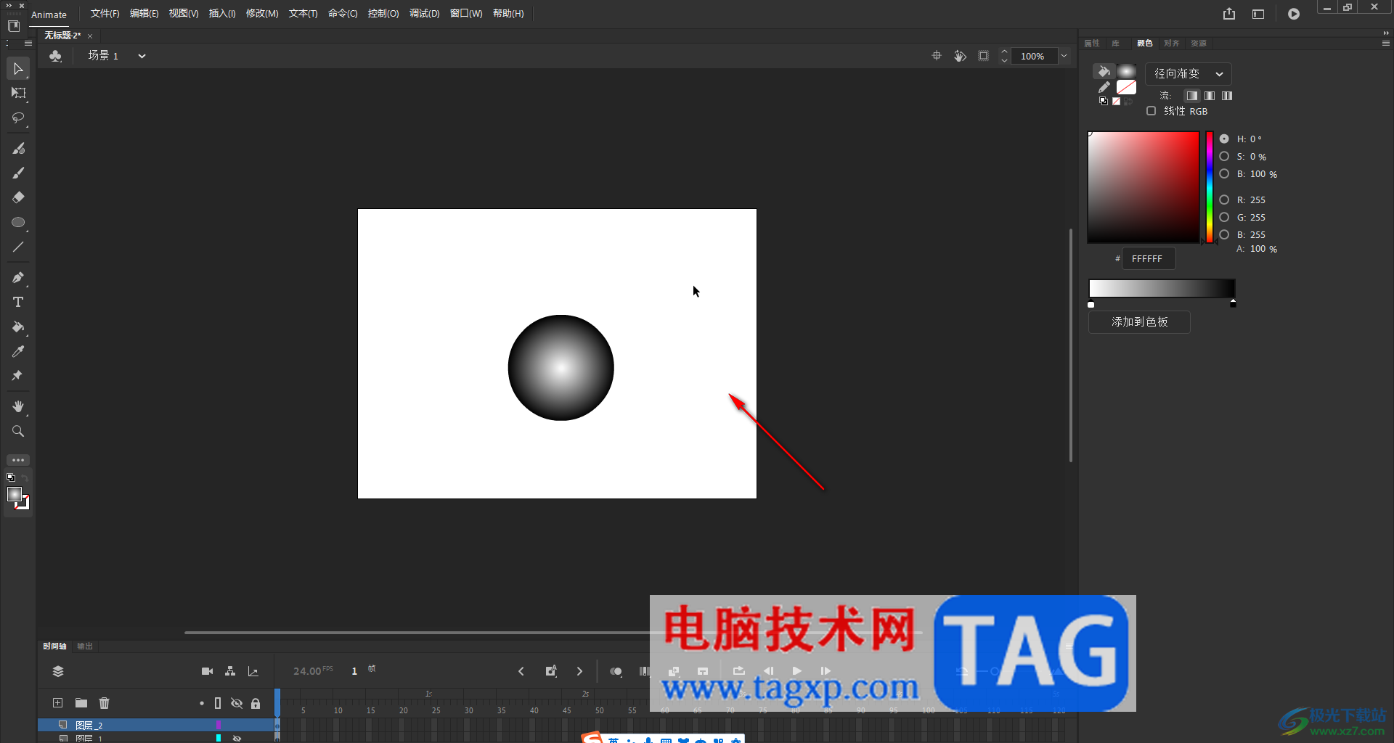The height and width of the screenshot is (743, 1394).
Task: Open the gradient type dropdown 径向渐变
Action: coord(1188,74)
